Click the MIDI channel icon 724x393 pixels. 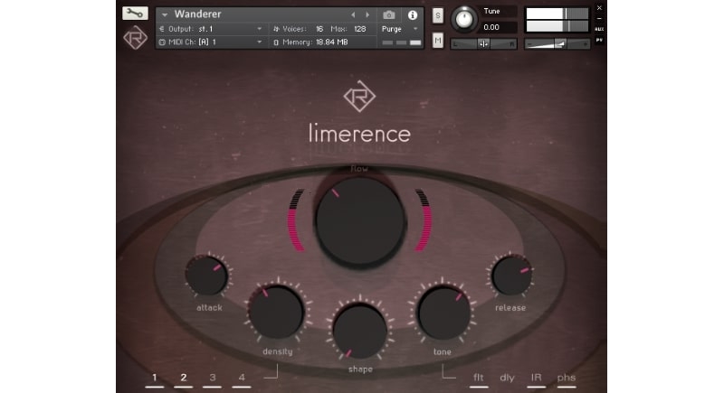point(162,42)
